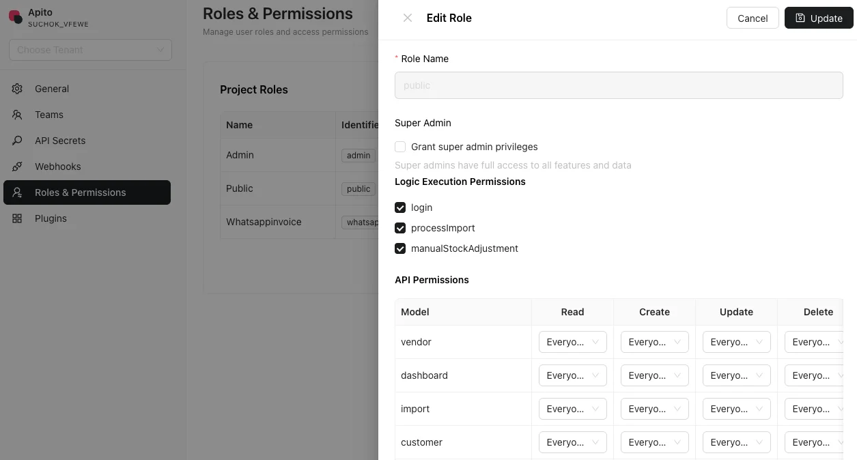Click the Apito workspace logo
Image resolution: width=857 pixels, height=460 pixels.
[15, 16]
